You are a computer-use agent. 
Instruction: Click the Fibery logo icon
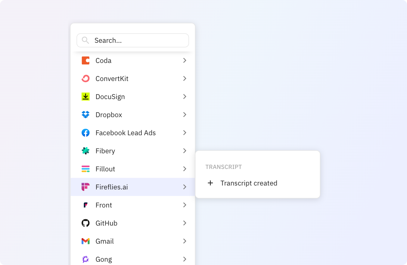[85, 151]
